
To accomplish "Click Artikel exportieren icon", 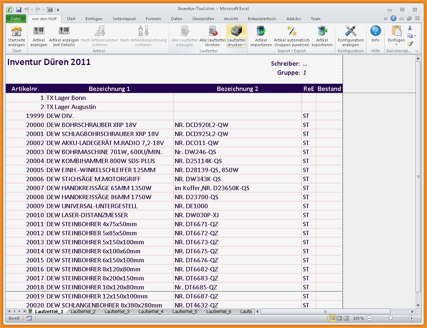I will 322,31.
